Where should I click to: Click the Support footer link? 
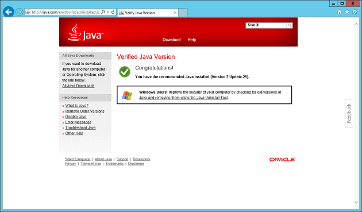[122, 159]
